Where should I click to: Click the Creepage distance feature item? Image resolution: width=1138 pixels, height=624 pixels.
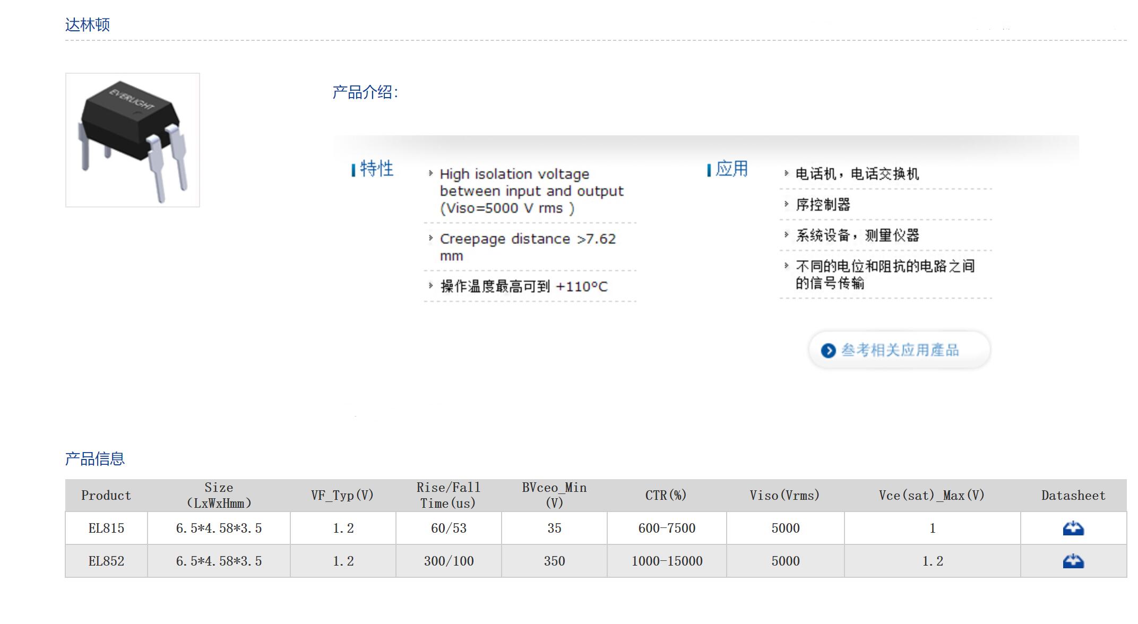coord(528,247)
